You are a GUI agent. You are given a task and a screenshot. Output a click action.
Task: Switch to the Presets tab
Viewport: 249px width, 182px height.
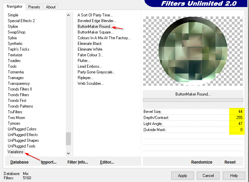pyautogui.click(x=34, y=7)
